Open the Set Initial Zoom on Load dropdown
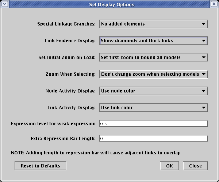Image resolution: width=219 pixels, height=182 pixels. pyautogui.click(x=153, y=58)
